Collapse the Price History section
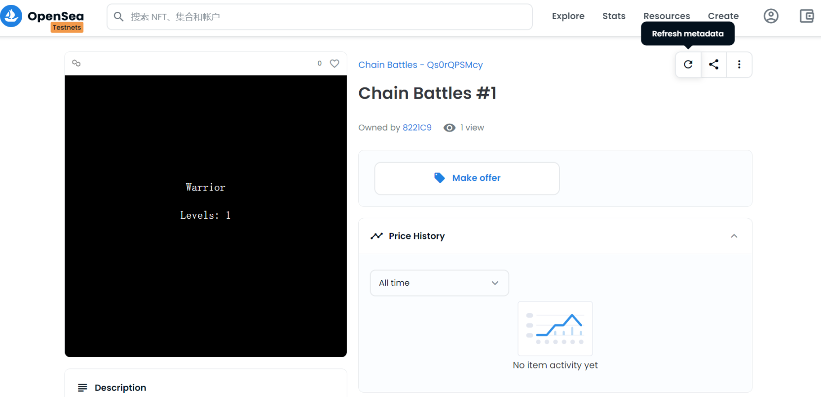The height and width of the screenshot is (397, 821). (x=734, y=236)
